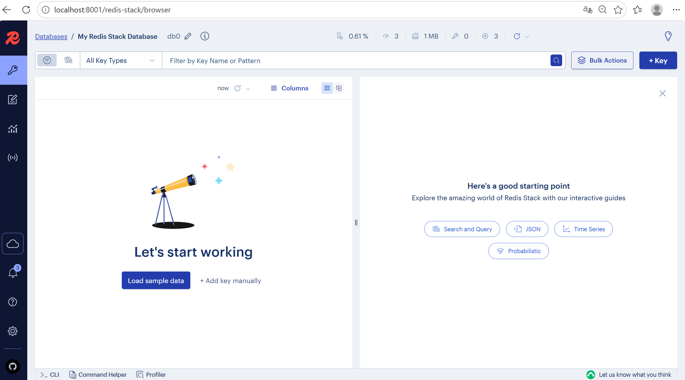The image size is (685, 380).
Task: Click the Redis Cloud icon in sidebar
Action: coord(13,244)
